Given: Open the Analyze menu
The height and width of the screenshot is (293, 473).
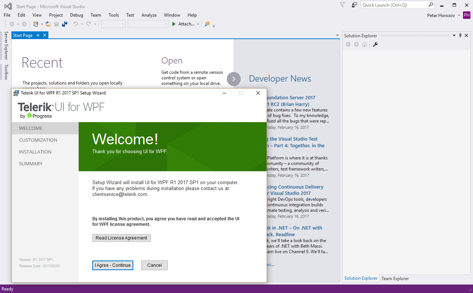Looking at the screenshot, I should pos(149,15).
